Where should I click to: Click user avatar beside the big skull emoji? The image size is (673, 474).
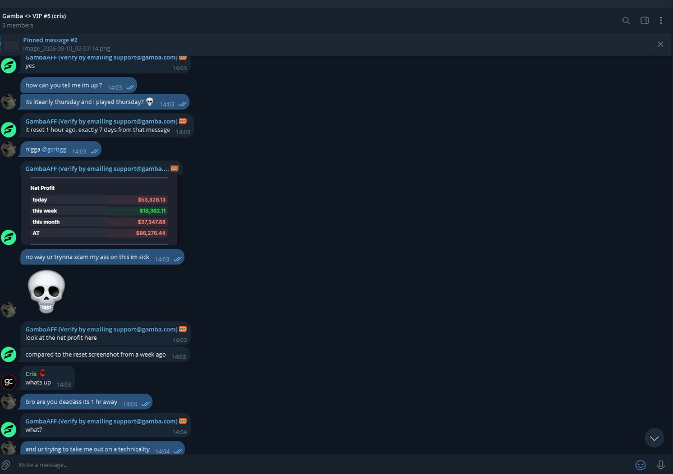coord(8,309)
